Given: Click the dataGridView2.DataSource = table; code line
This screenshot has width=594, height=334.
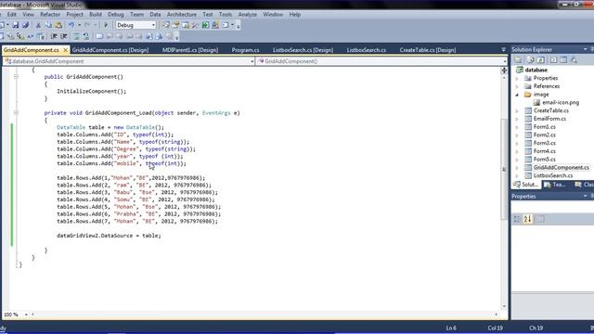Looking at the screenshot, I should pyautogui.click(x=109, y=236).
